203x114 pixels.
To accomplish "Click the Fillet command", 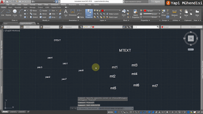I will coord(52,14).
